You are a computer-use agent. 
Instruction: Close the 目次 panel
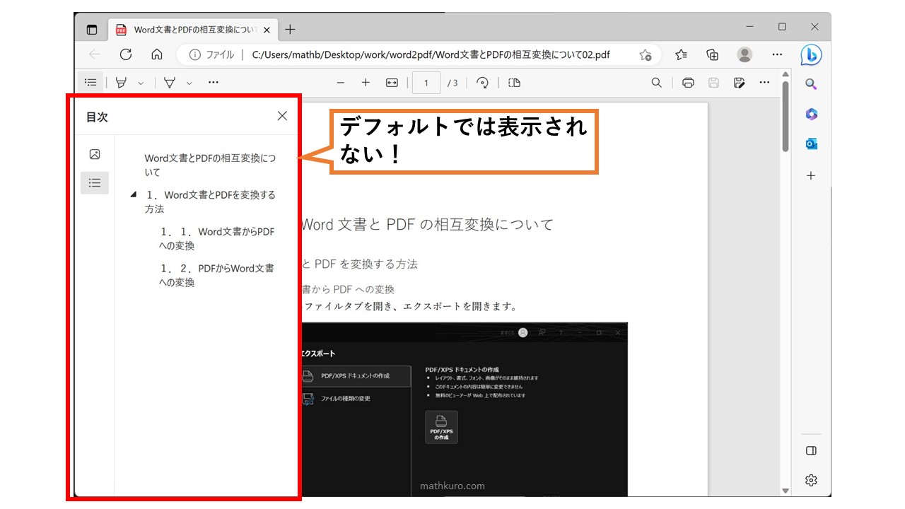point(282,116)
